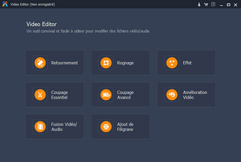Click the Fusion Vidéo/Audio film icon
Image resolution: width=241 pixels, height=162 pixels.
[x=40, y=127]
